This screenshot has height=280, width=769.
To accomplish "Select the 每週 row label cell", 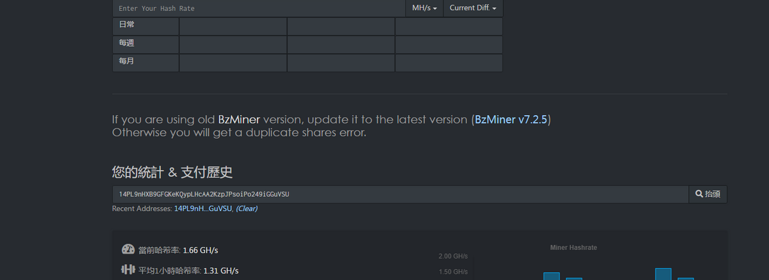I will tap(145, 44).
